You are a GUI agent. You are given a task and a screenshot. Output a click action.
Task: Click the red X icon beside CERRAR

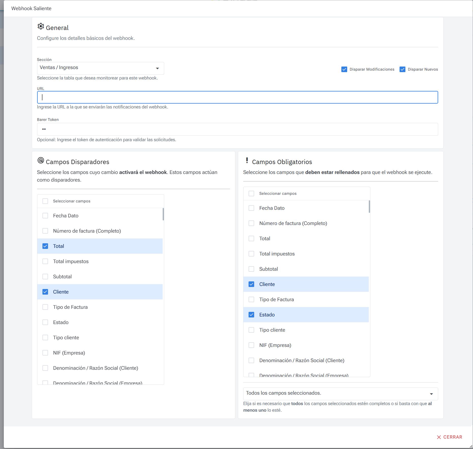439,437
